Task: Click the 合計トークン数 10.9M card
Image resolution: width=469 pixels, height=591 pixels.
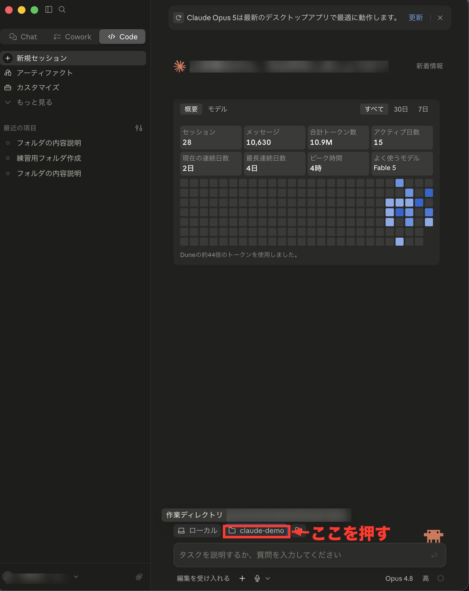Action: coord(338,138)
